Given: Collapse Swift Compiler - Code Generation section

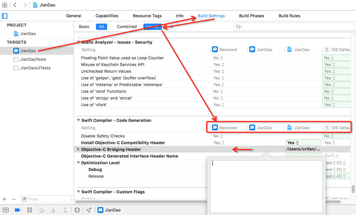Looking at the screenshot, I should [79, 120].
